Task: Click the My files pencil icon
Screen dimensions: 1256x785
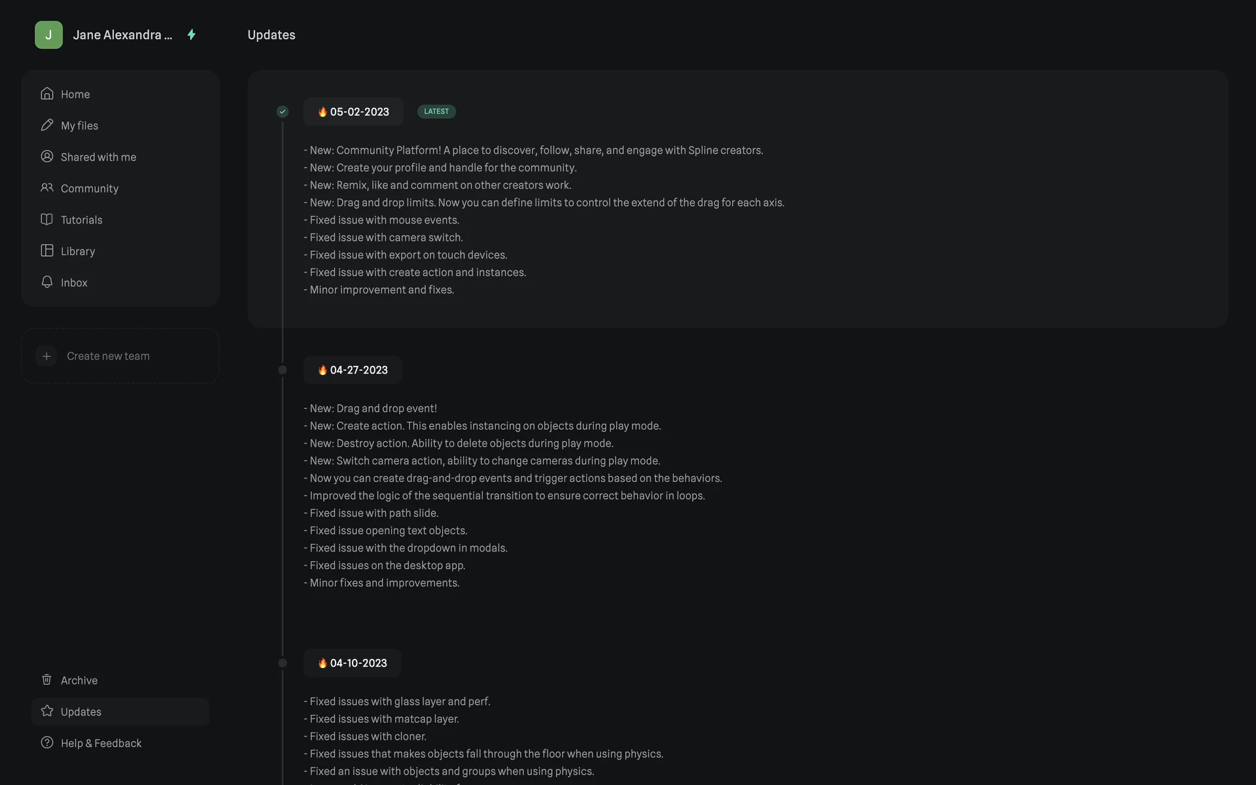Action: point(46,125)
